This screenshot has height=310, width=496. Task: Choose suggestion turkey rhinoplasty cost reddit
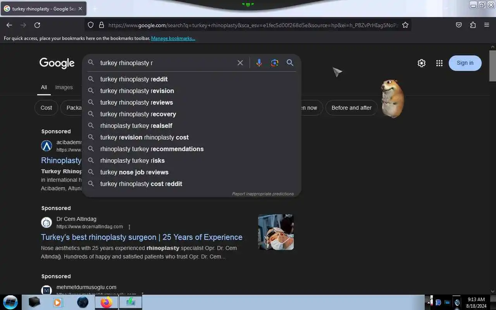point(192,184)
